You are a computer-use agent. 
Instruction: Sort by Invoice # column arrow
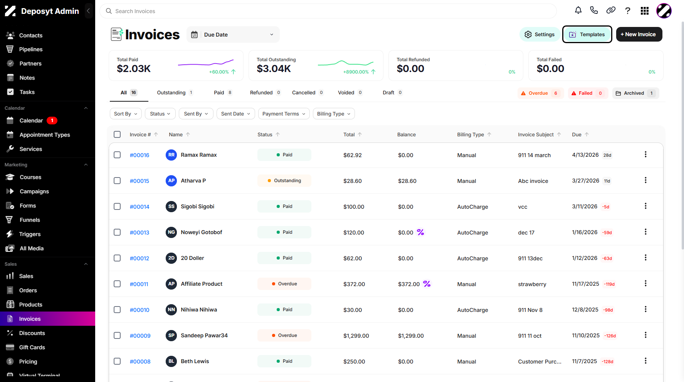[156, 134]
